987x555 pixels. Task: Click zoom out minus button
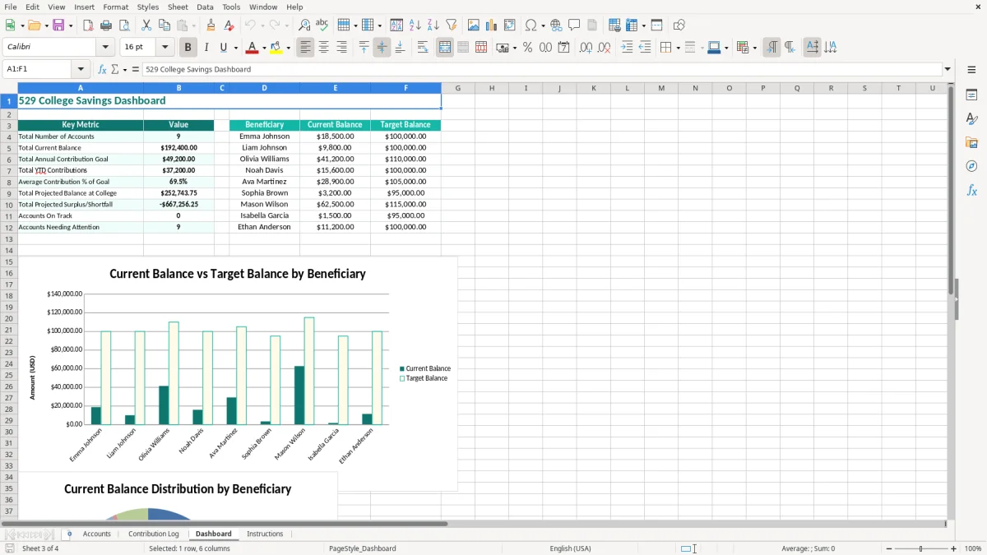(x=889, y=548)
